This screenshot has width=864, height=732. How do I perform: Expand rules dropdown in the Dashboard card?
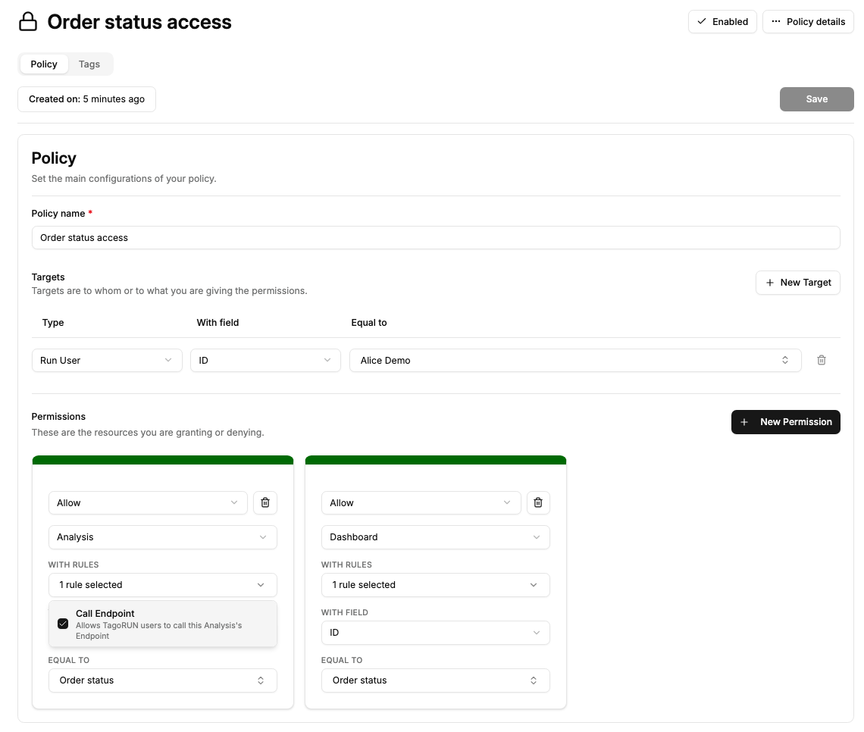[x=435, y=585]
